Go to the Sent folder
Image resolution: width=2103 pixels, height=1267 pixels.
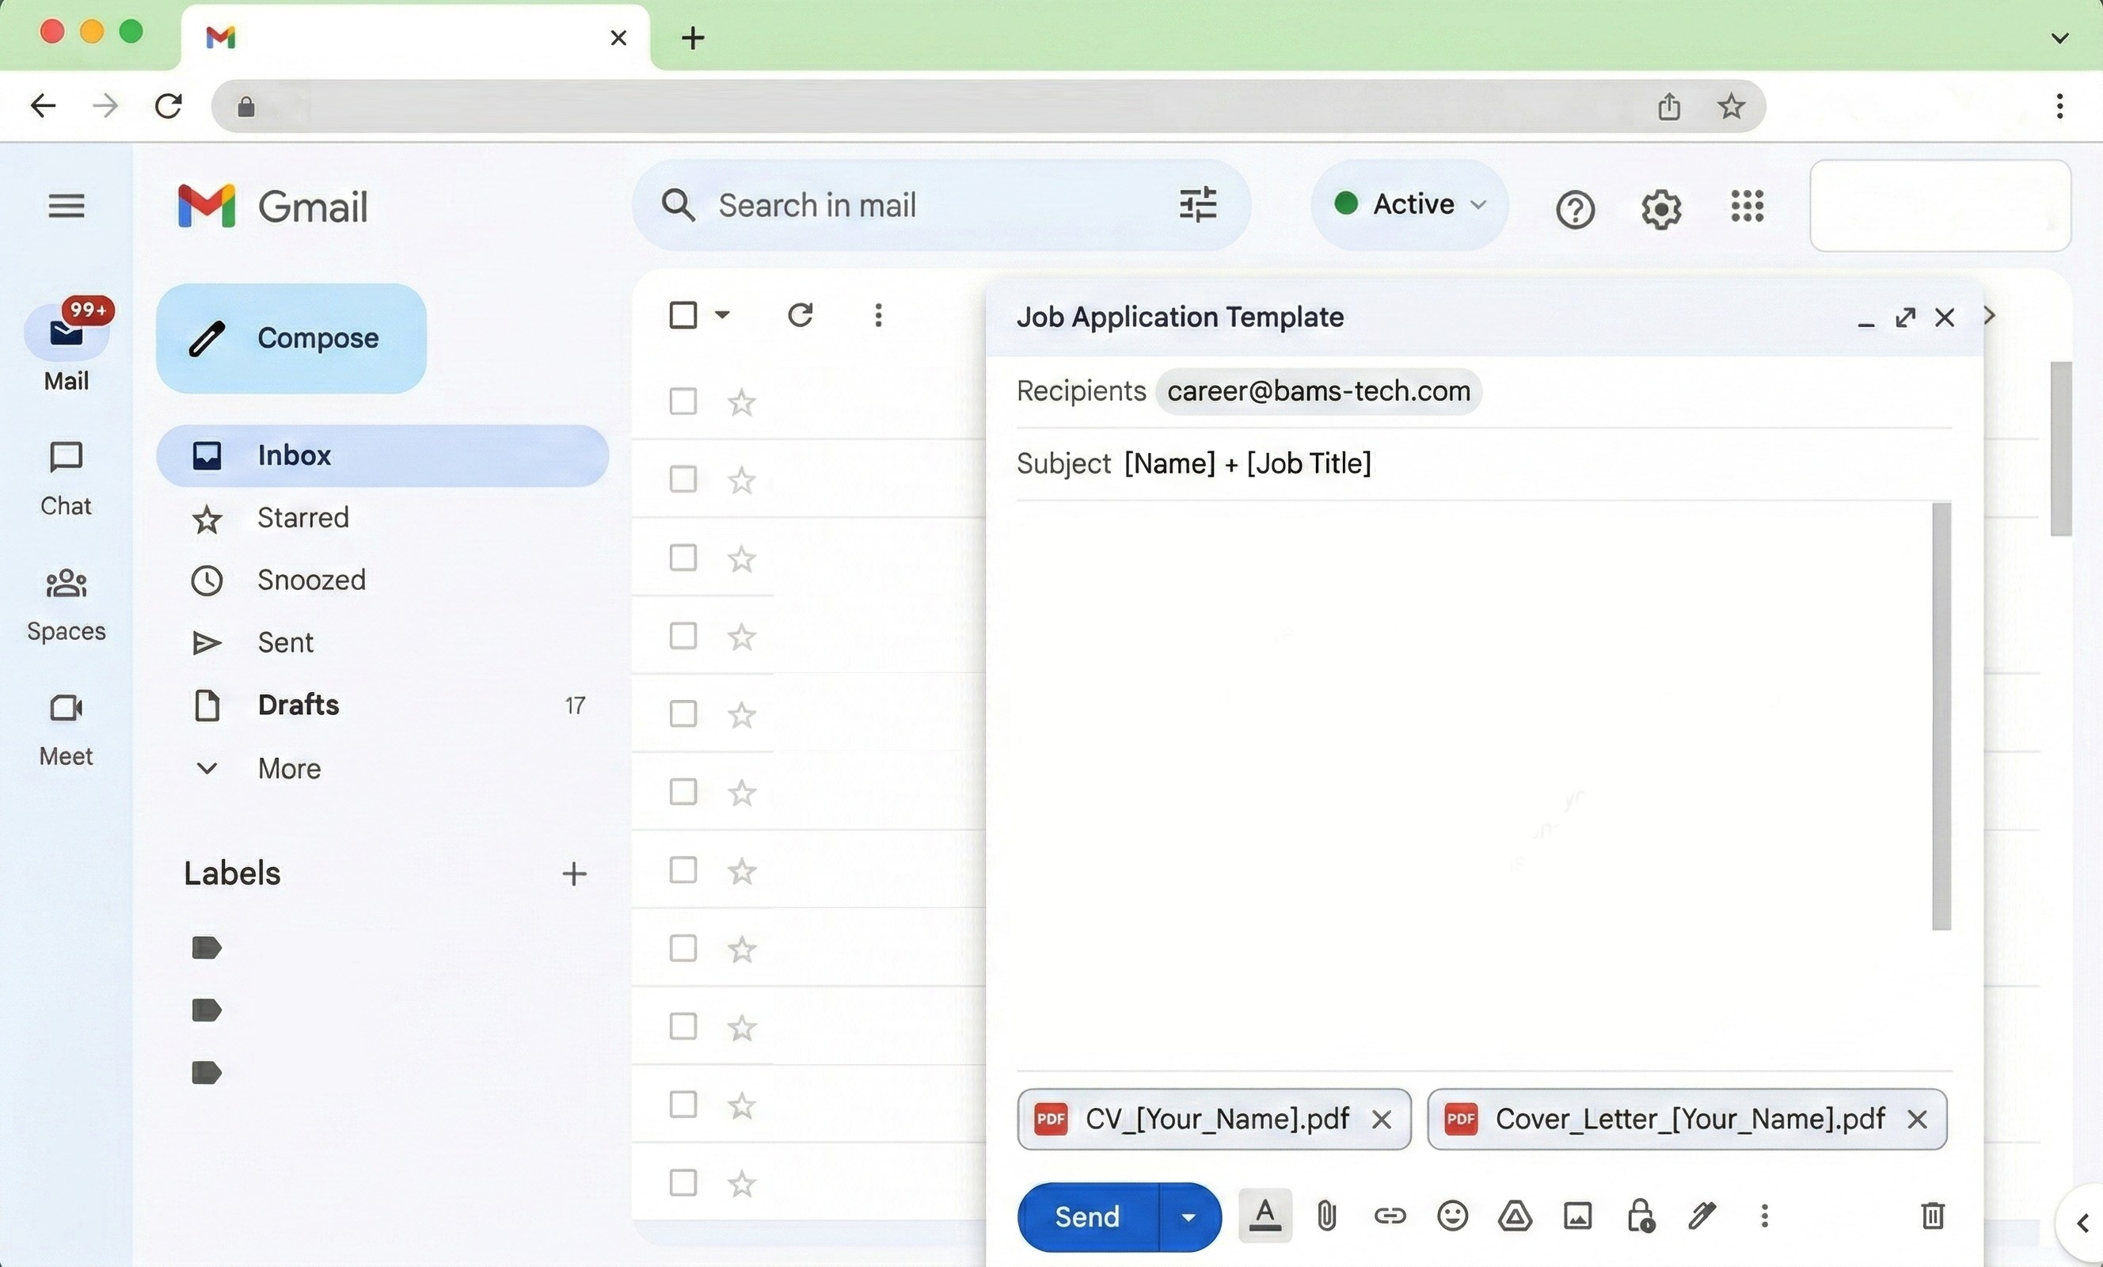click(x=285, y=642)
